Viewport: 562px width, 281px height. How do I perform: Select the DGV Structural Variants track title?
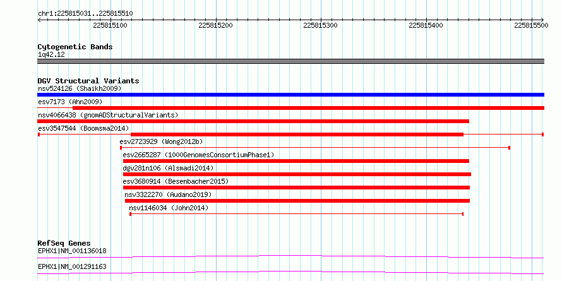pos(88,81)
